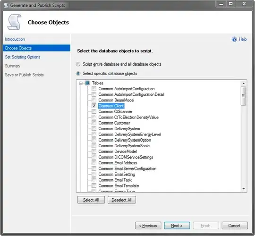255x236 pixels.
Task: Check Common.DeliverySystem checkbox
Action: (x=94, y=128)
